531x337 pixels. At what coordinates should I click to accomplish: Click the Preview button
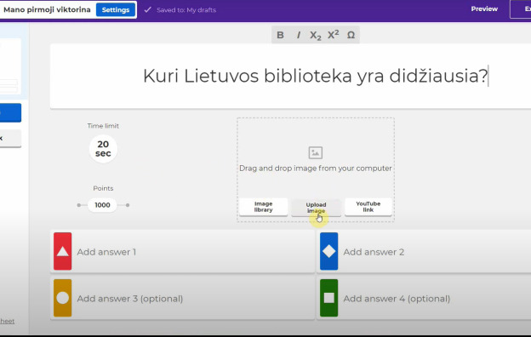484,9
